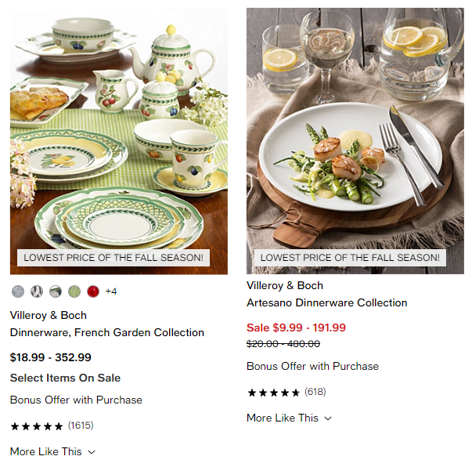
Task: View the 618 reviews for Artesano
Action: pyautogui.click(x=315, y=392)
